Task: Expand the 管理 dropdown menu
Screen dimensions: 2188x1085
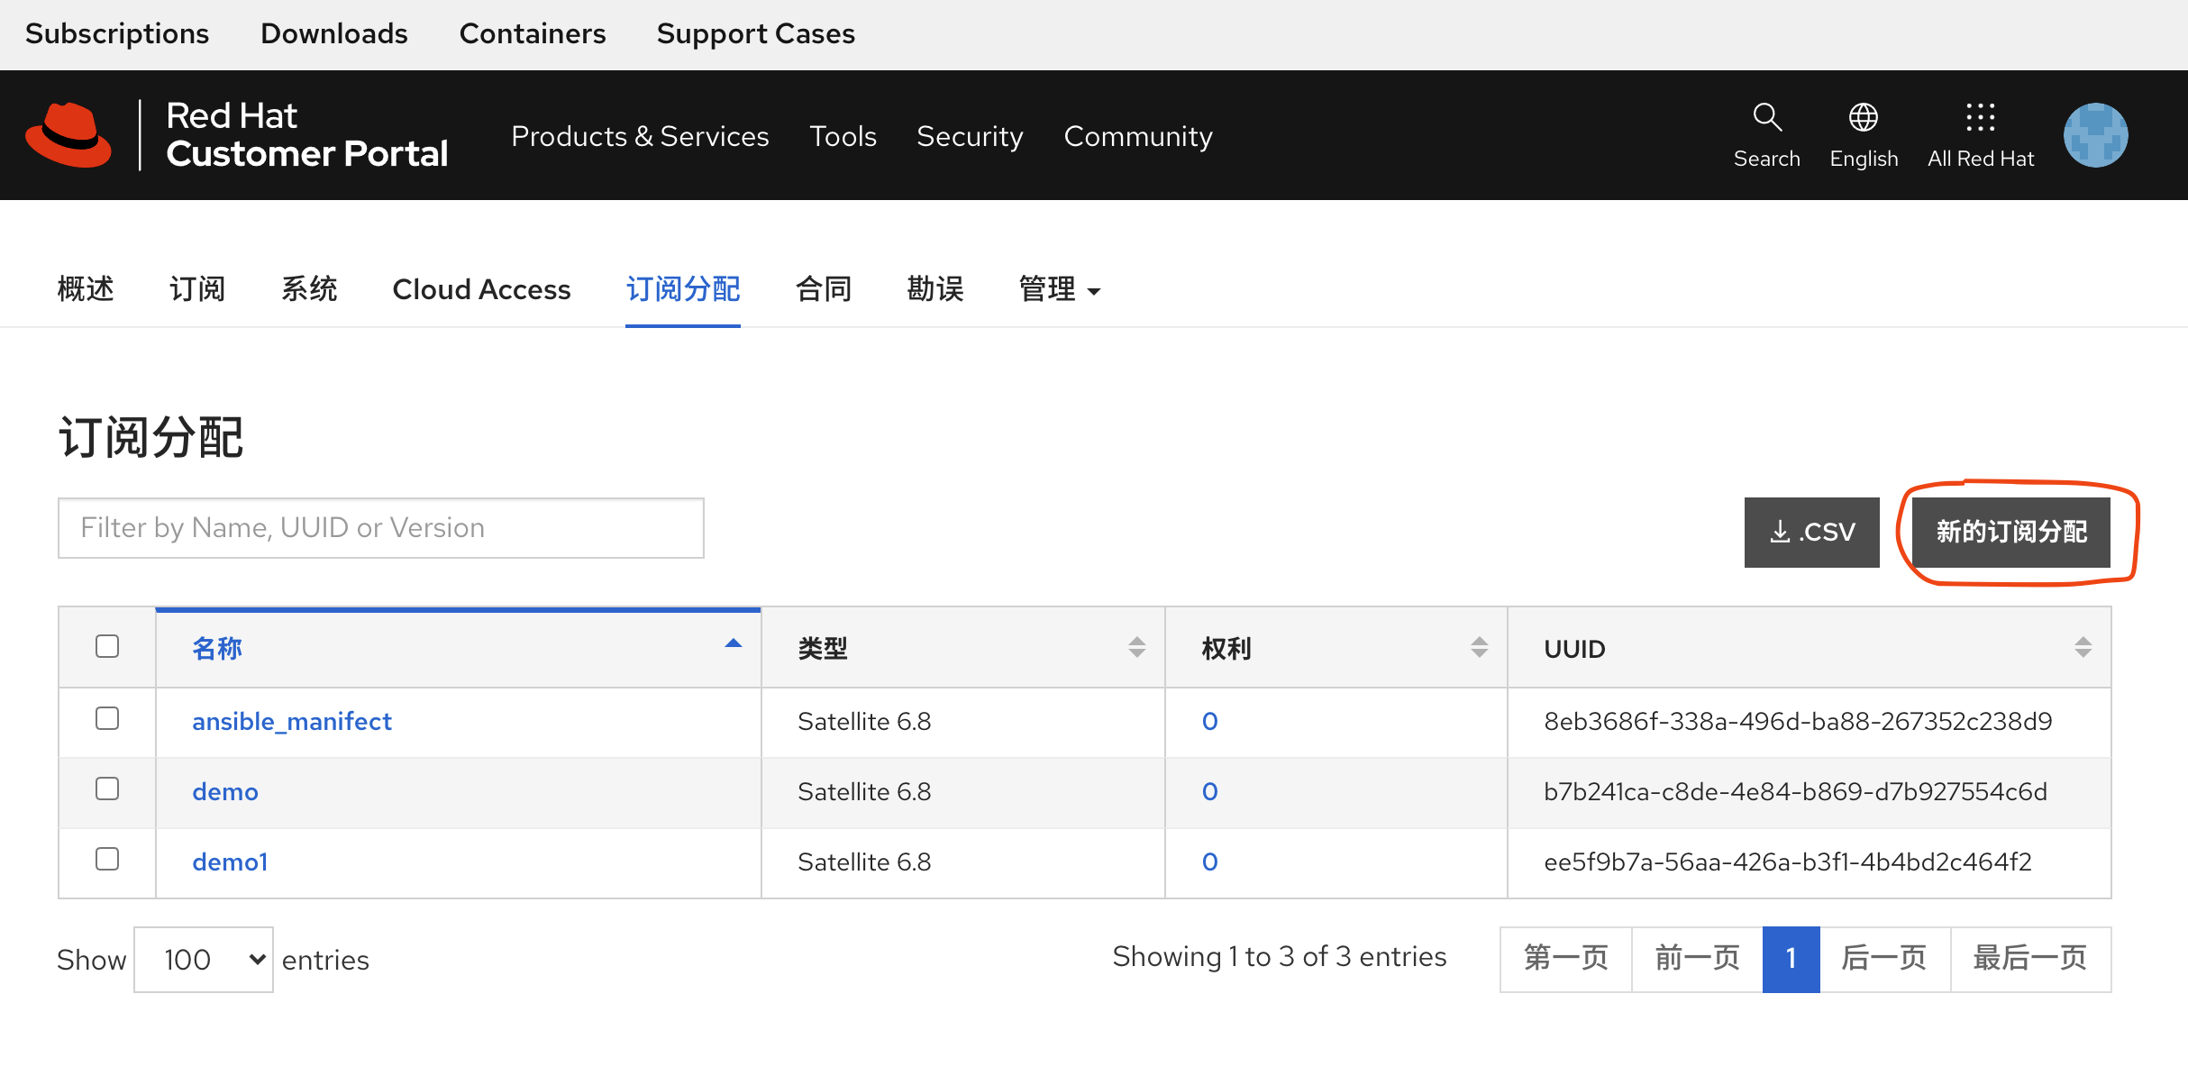Action: click(x=1059, y=289)
